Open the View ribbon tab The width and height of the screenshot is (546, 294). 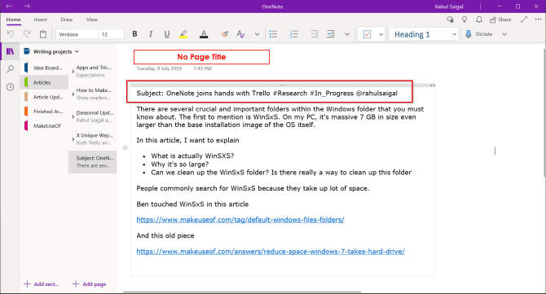[92, 20]
